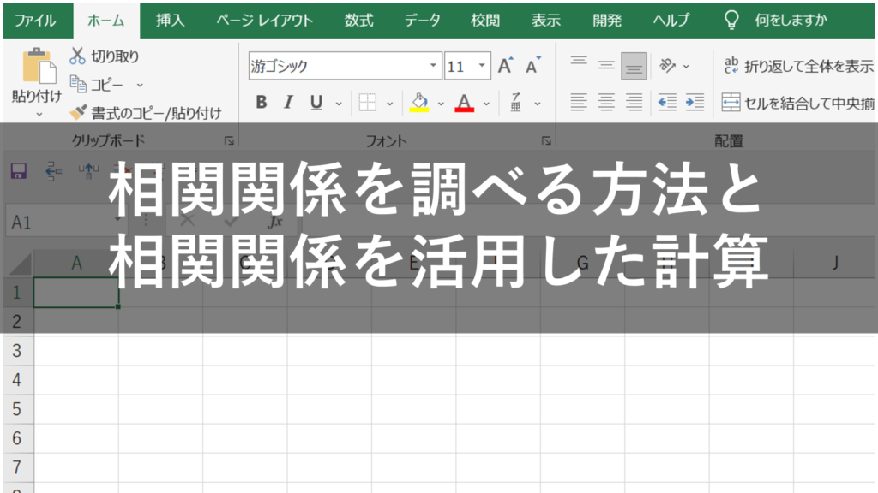Expand the borders dropdown arrow
878x493 pixels.
[390, 104]
